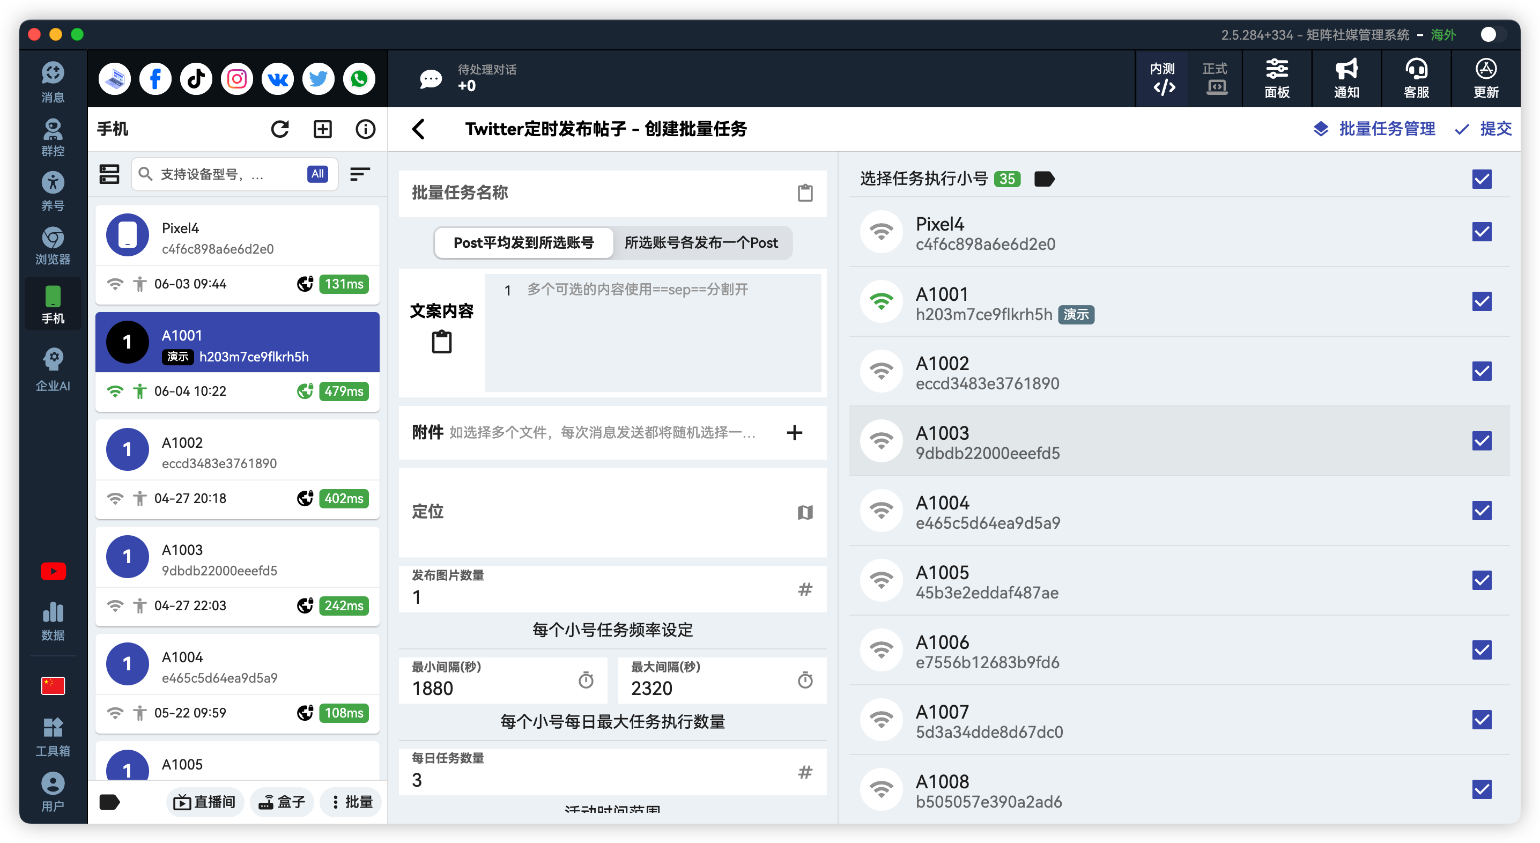Click the 发布图片数量 field showing 1
This screenshot has height=843, width=1540.
[612, 589]
